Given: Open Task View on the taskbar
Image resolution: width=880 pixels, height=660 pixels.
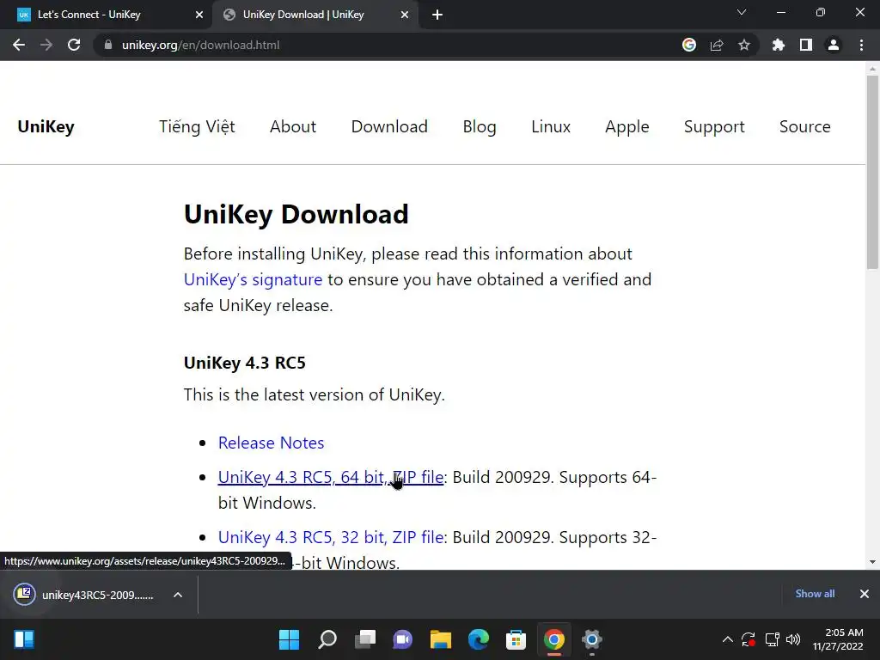Looking at the screenshot, I should [x=364, y=639].
